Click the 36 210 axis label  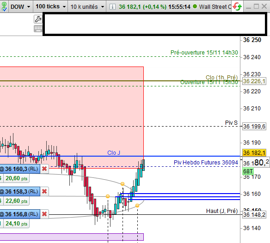252,109
